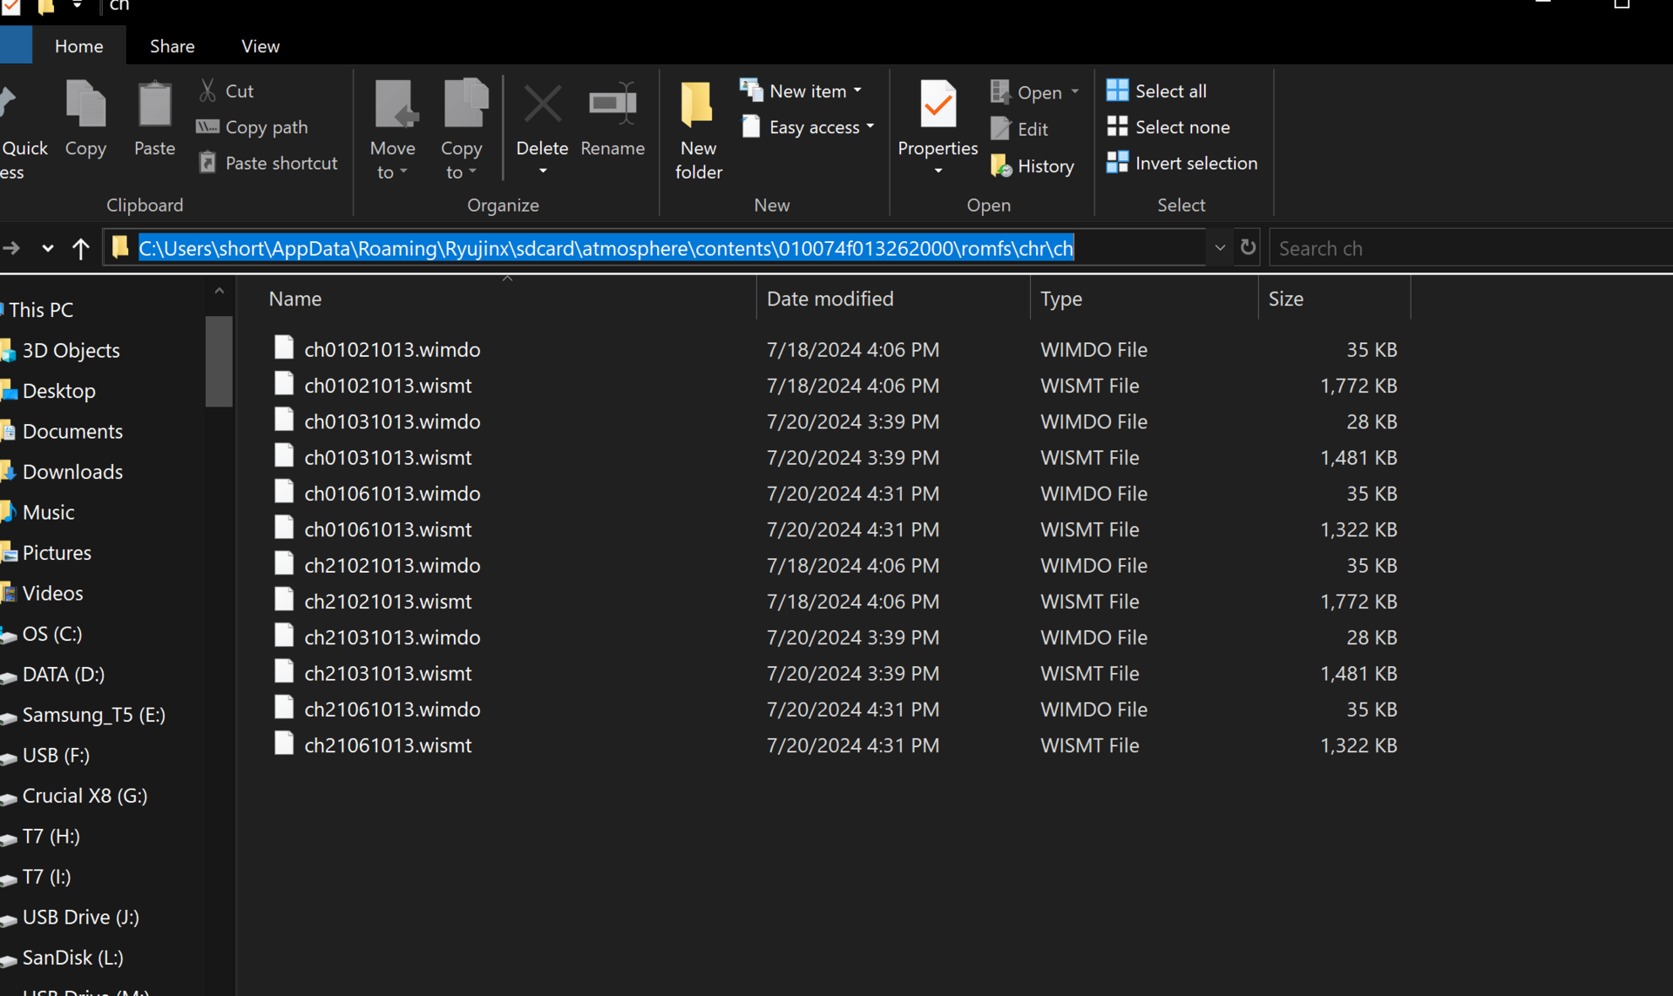The image size is (1673, 996).
Task: Open the Copy to menu
Action: [461, 129]
